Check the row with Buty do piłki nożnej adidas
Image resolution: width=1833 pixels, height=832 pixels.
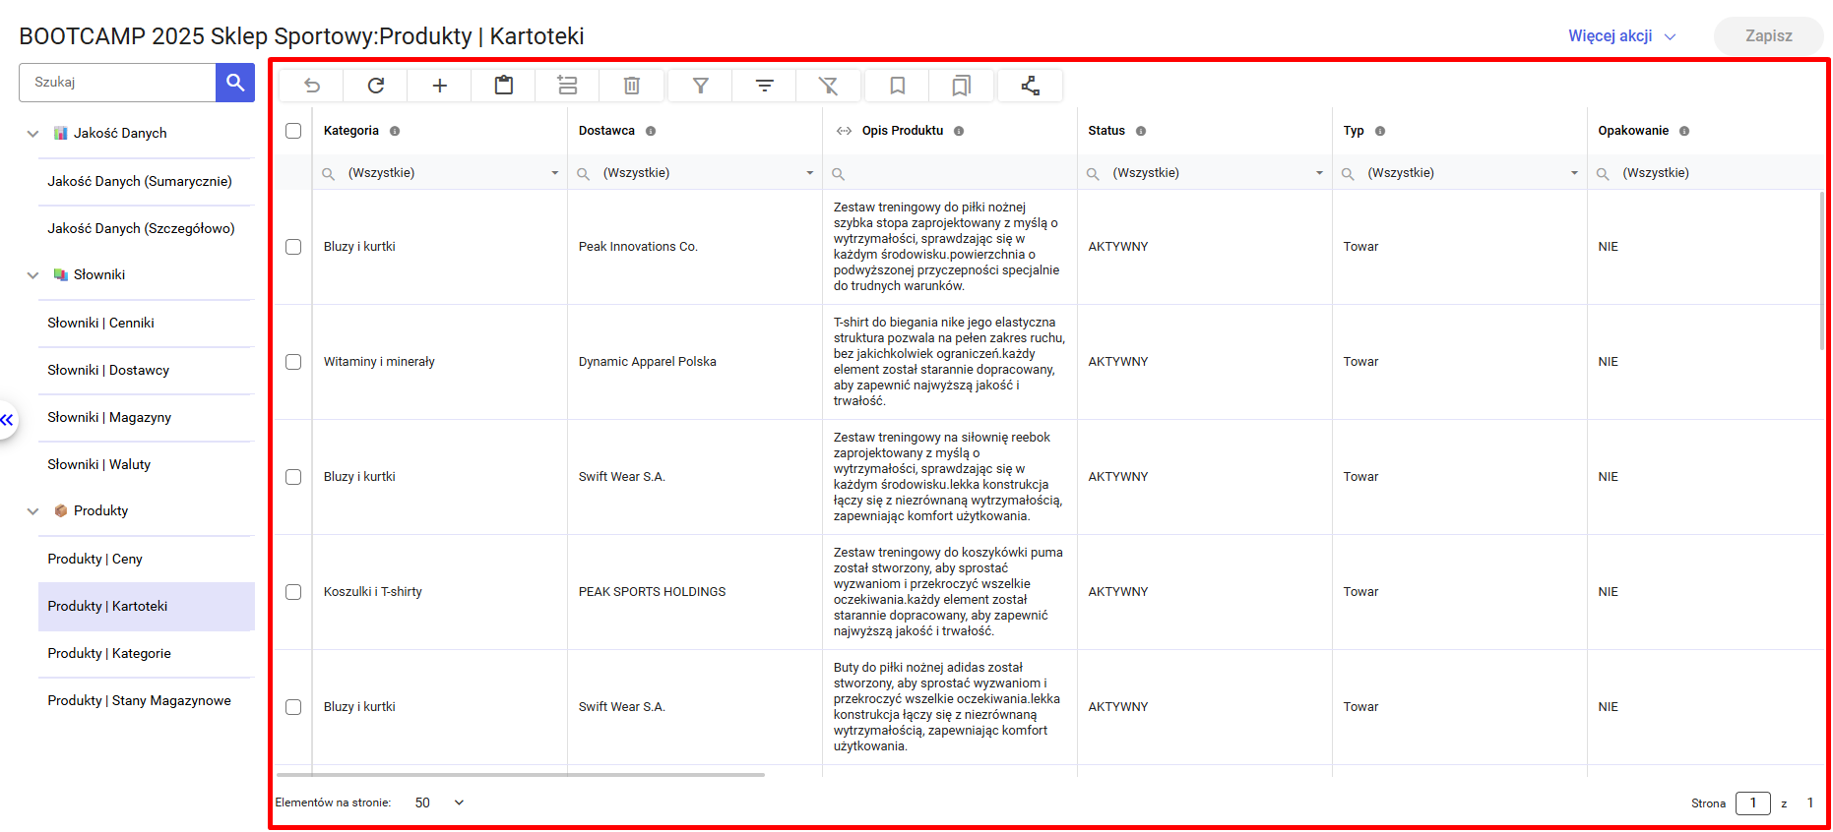click(293, 707)
